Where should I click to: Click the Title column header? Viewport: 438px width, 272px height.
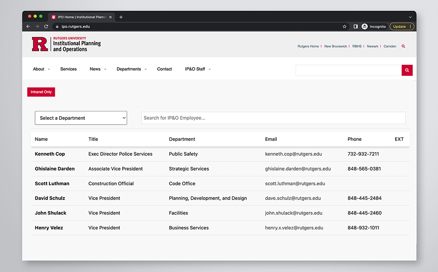click(93, 140)
